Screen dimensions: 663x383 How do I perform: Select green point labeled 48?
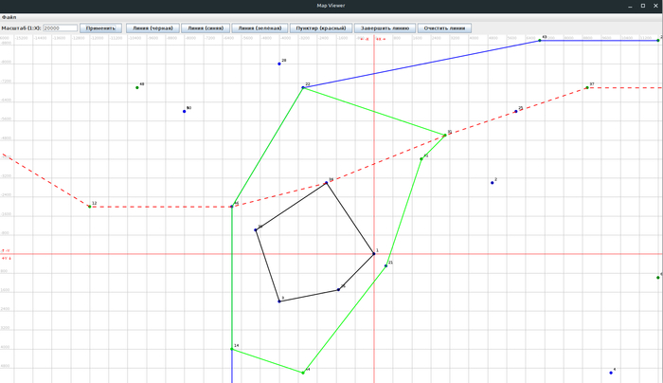pos(137,87)
